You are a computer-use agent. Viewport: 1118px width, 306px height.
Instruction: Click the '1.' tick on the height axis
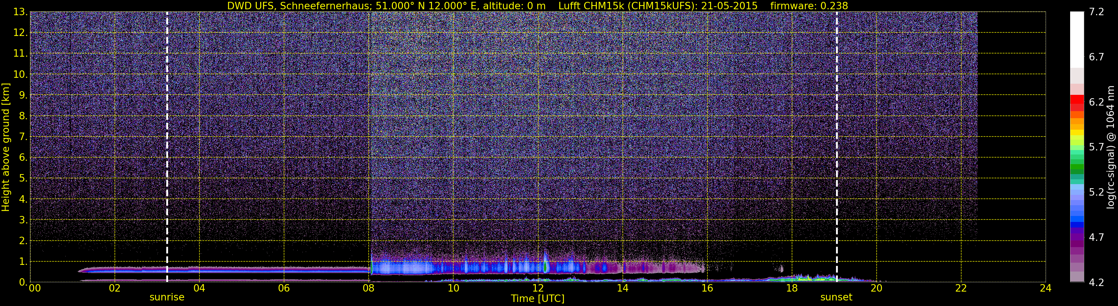click(x=23, y=261)
